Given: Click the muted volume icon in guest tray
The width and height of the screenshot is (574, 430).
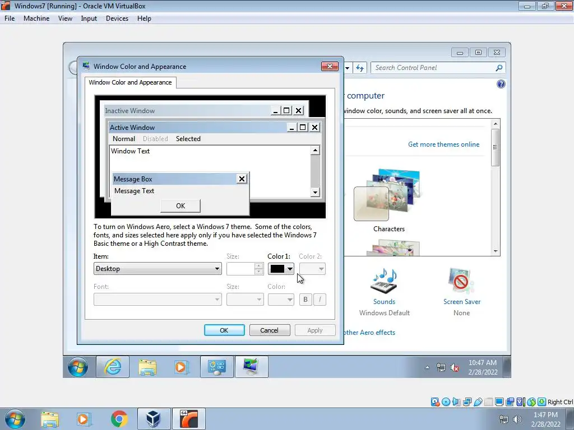Looking at the screenshot, I should (455, 367).
